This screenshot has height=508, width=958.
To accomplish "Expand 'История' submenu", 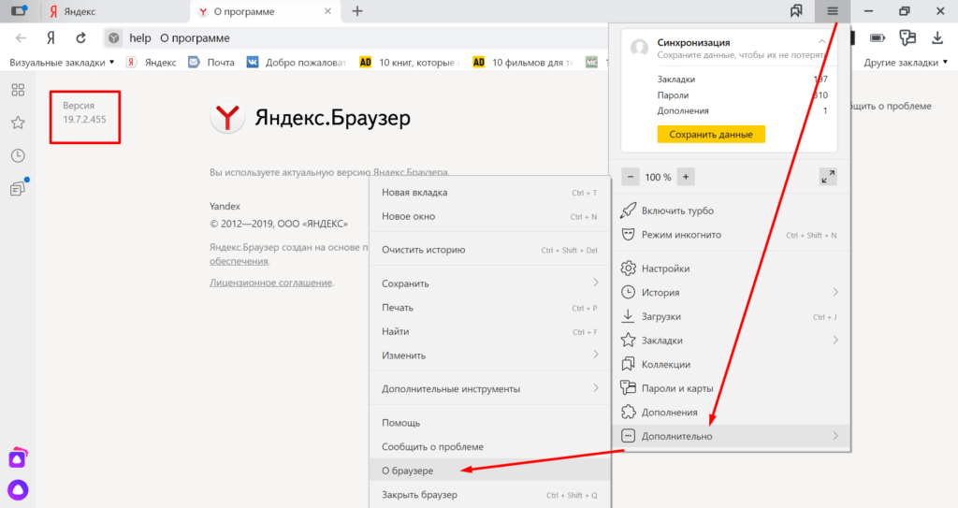I will [732, 292].
